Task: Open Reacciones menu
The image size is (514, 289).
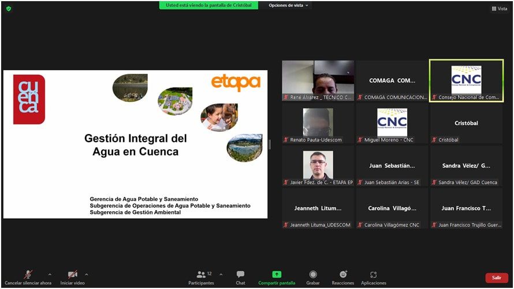Action: click(343, 277)
